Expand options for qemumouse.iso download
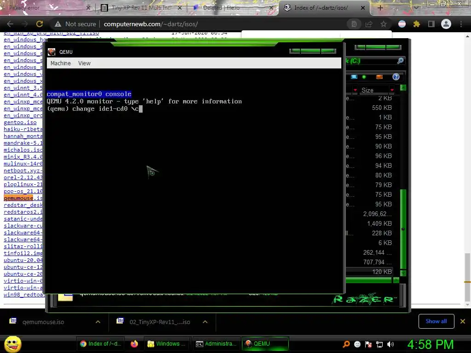The image size is (471, 353). coord(98,322)
